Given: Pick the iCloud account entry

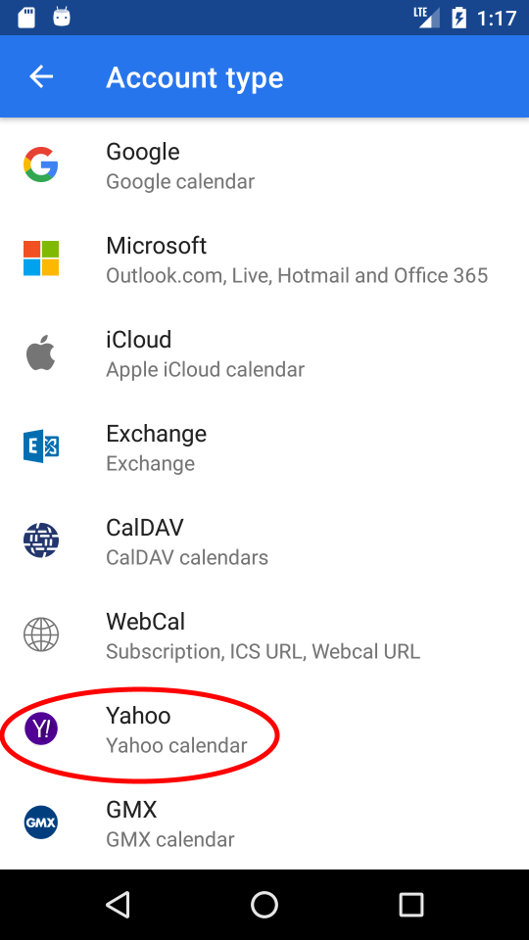Looking at the screenshot, I should pos(264,352).
